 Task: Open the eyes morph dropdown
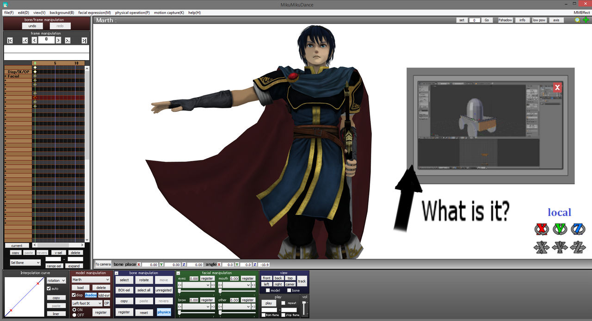pyautogui.click(x=197, y=285)
